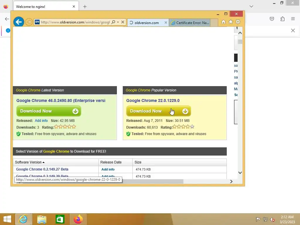Dismiss the Firefox notification bar with X
Screen dimensions: 300x225
pyautogui.click(x=293, y=30)
